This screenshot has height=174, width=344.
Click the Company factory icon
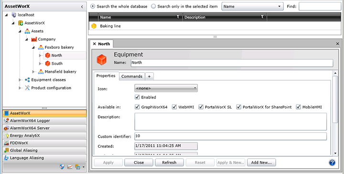(x=34, y=39)
